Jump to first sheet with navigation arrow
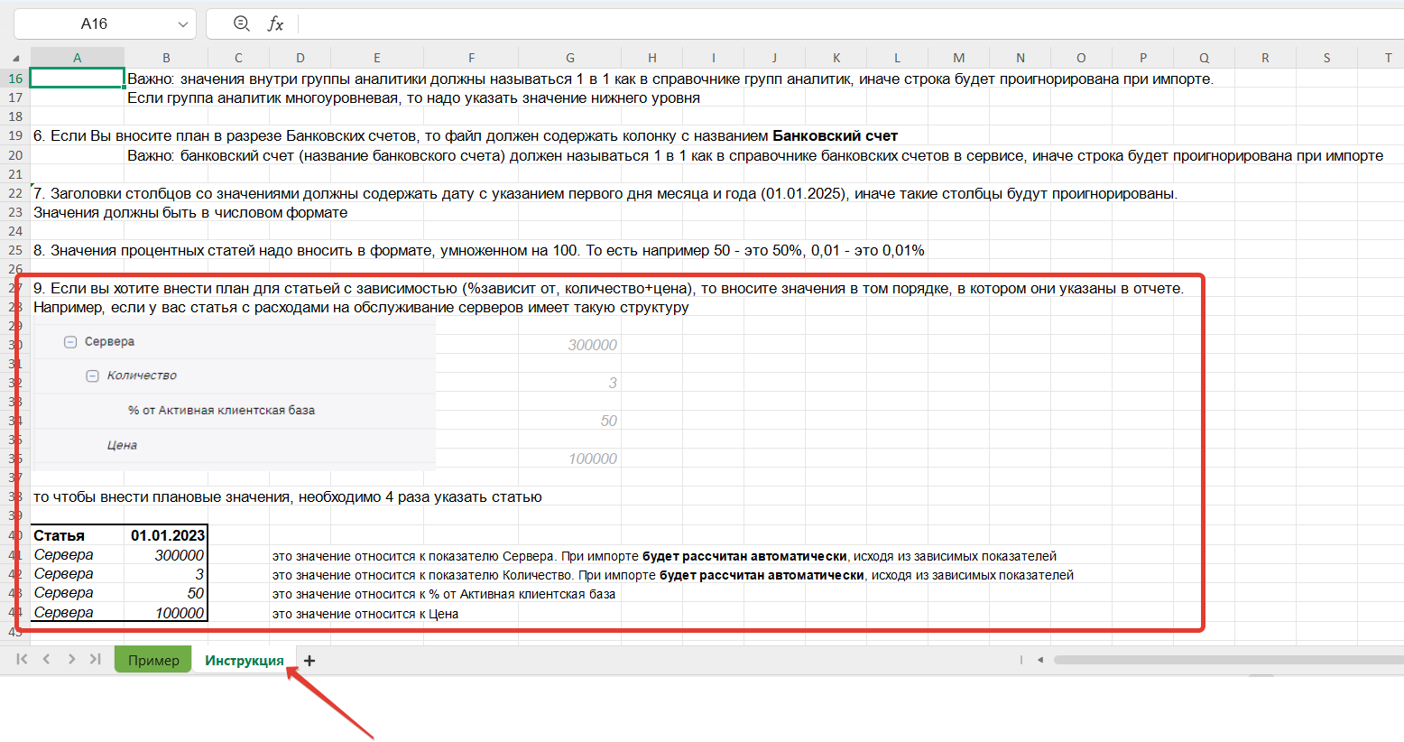 click(x=22, y=660)
